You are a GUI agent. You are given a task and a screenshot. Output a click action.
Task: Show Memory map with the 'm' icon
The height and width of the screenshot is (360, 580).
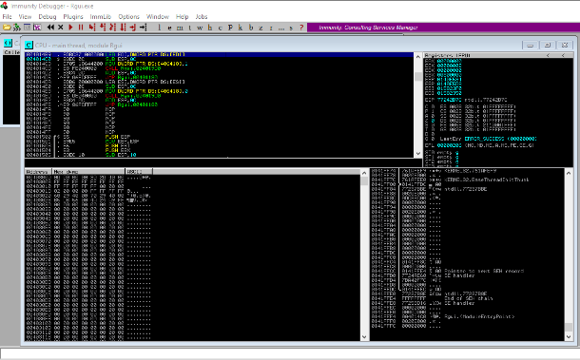point(180,28)
